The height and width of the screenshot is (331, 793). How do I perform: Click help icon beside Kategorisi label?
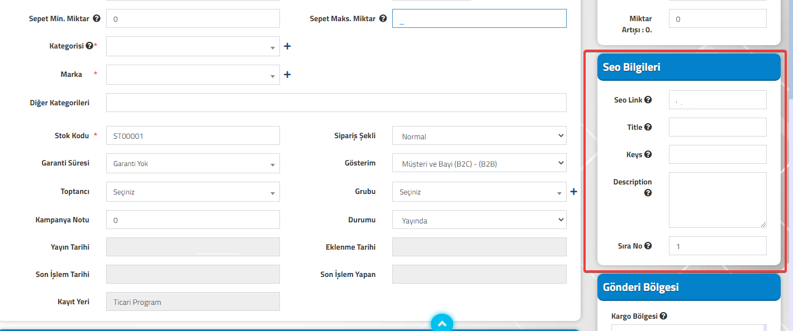(89, 46)
